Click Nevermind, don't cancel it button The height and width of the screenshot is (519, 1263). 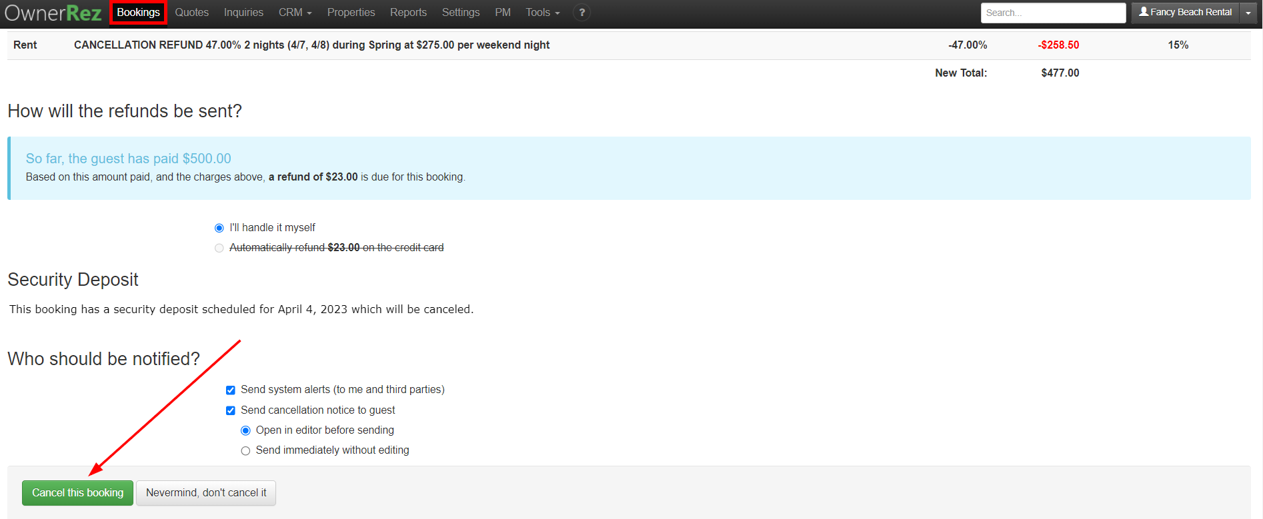[x=206, y=493]
